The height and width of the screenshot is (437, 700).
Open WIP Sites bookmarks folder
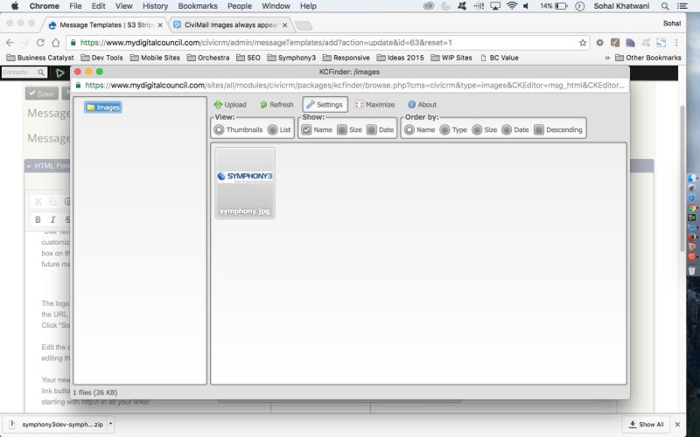(x=451, y=58)
